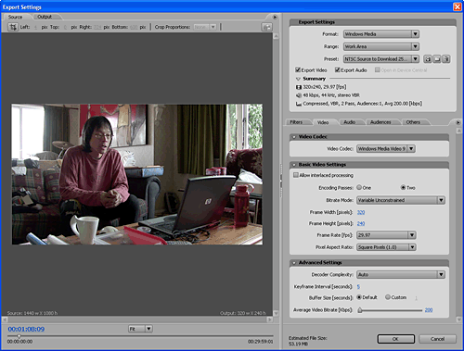The image size is (464, 351).
Task: Click the Cancel button
Action: (437, 339)
